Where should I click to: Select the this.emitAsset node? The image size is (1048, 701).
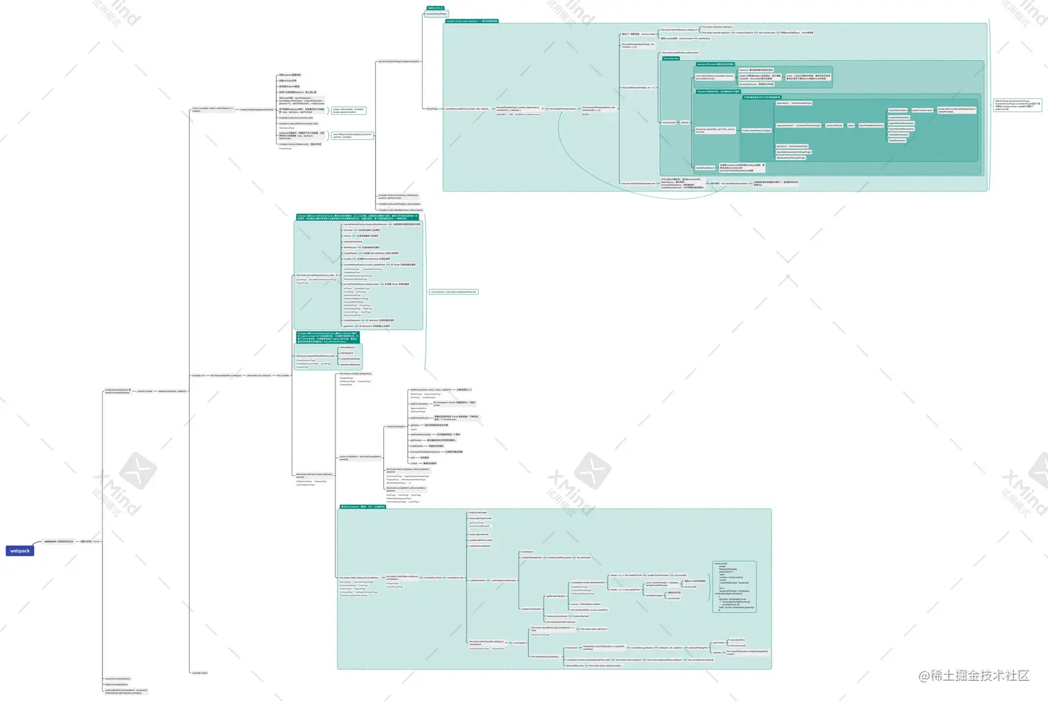pyautogui.click(x=584, y=558)
